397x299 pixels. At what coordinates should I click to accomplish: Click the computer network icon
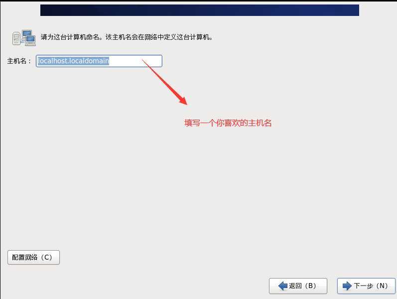[24, 38]
